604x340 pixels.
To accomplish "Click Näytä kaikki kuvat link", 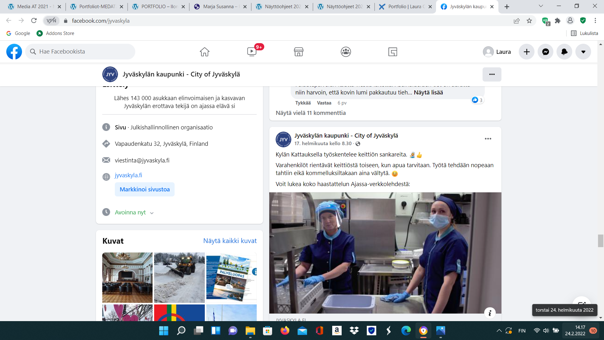I will coord(230,241).
